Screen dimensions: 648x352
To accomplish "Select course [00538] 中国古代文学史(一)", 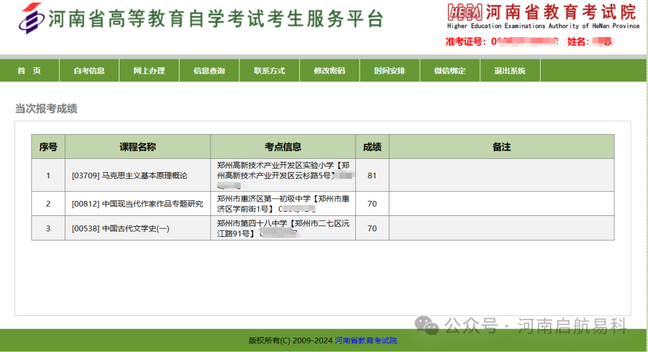I will (120, 228).
